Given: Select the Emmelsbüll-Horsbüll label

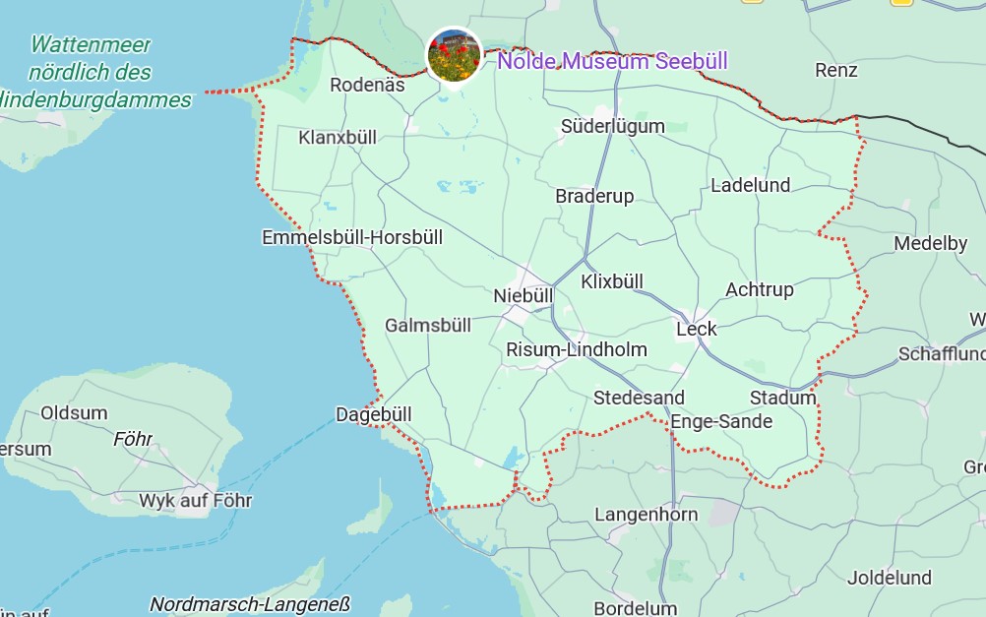Looking at the screenshot, I should [352, 237].
